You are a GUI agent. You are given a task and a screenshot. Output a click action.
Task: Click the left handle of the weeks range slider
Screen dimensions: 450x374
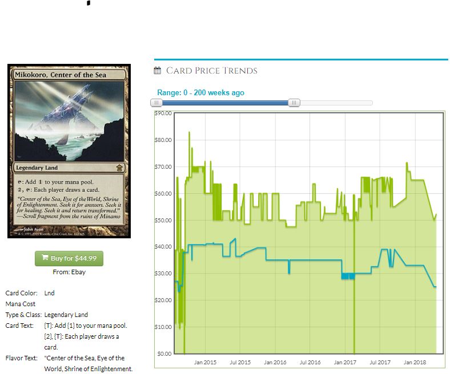(x=156, y=103)
